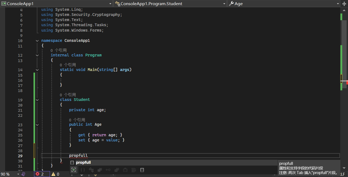Screen dimensions: 348x177
Task: Click the error count showing 2
Action: tap(42, 174)
